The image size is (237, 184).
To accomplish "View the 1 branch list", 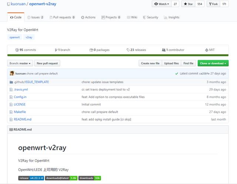I will click(63, 50).
